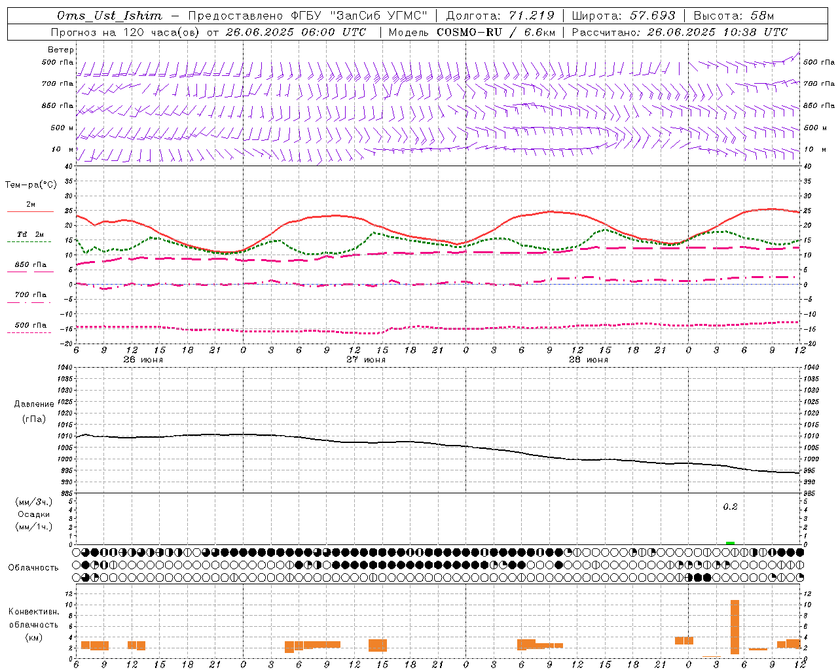Select the provider text ФГБУ "ЗапСиб УГМС"
Image resolution: width=838 pixels, height=670 pixels.
click(x=357, y=16)
